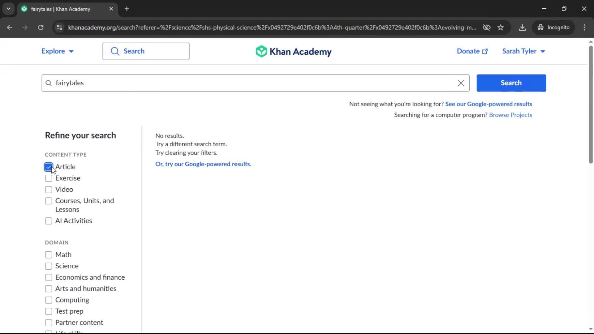
Task: Click the address bar URL
Action: (272, 28)
